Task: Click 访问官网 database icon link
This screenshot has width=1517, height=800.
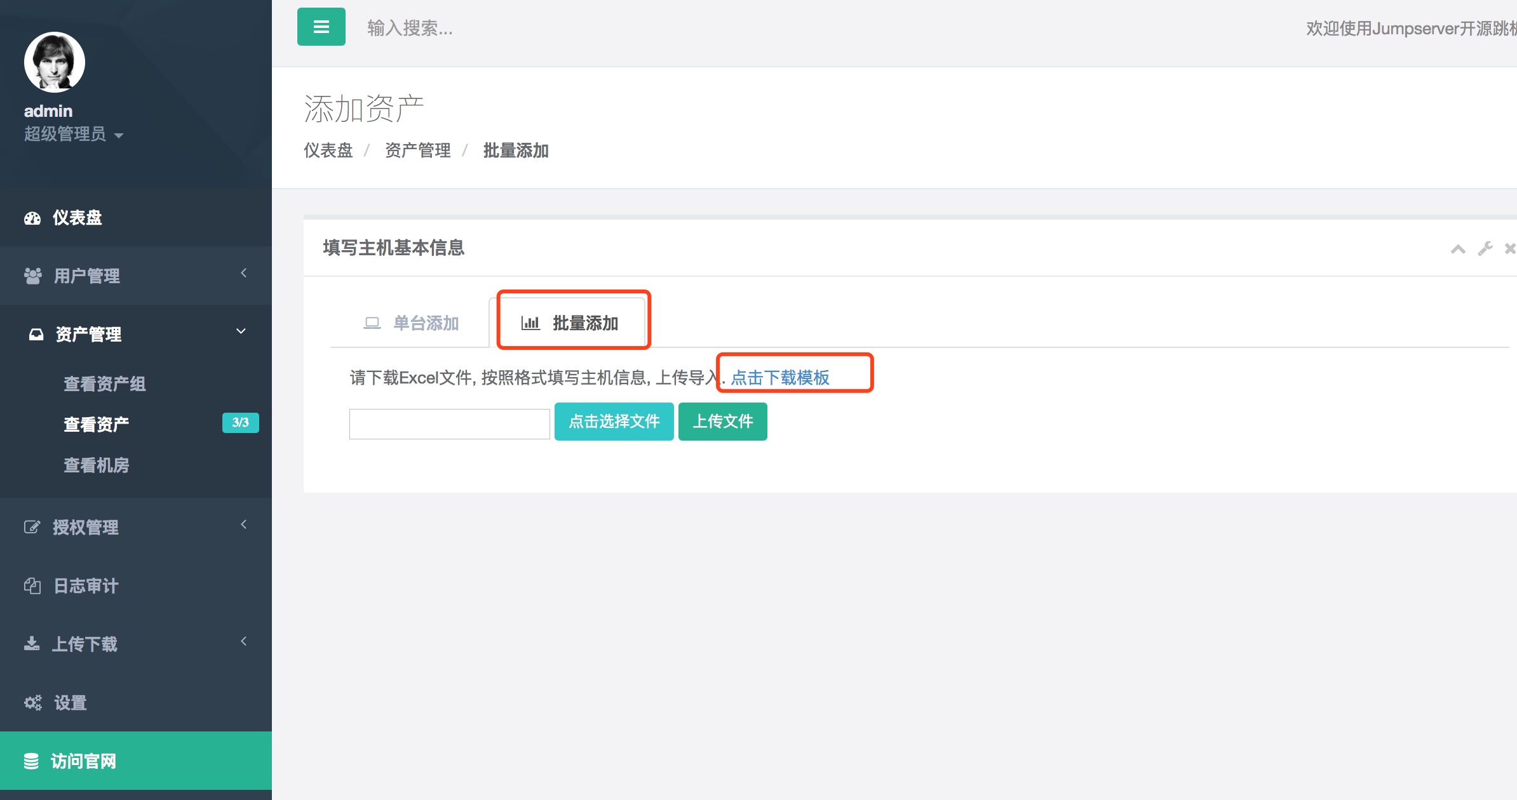Action: point(83,761)
